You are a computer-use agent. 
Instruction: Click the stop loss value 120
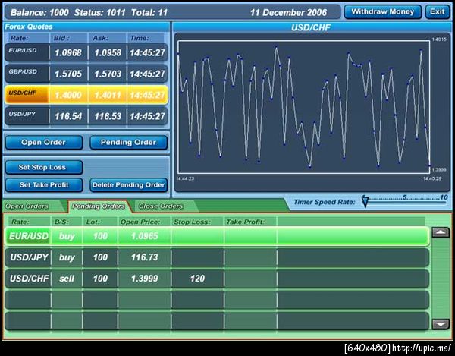[197, 279]
